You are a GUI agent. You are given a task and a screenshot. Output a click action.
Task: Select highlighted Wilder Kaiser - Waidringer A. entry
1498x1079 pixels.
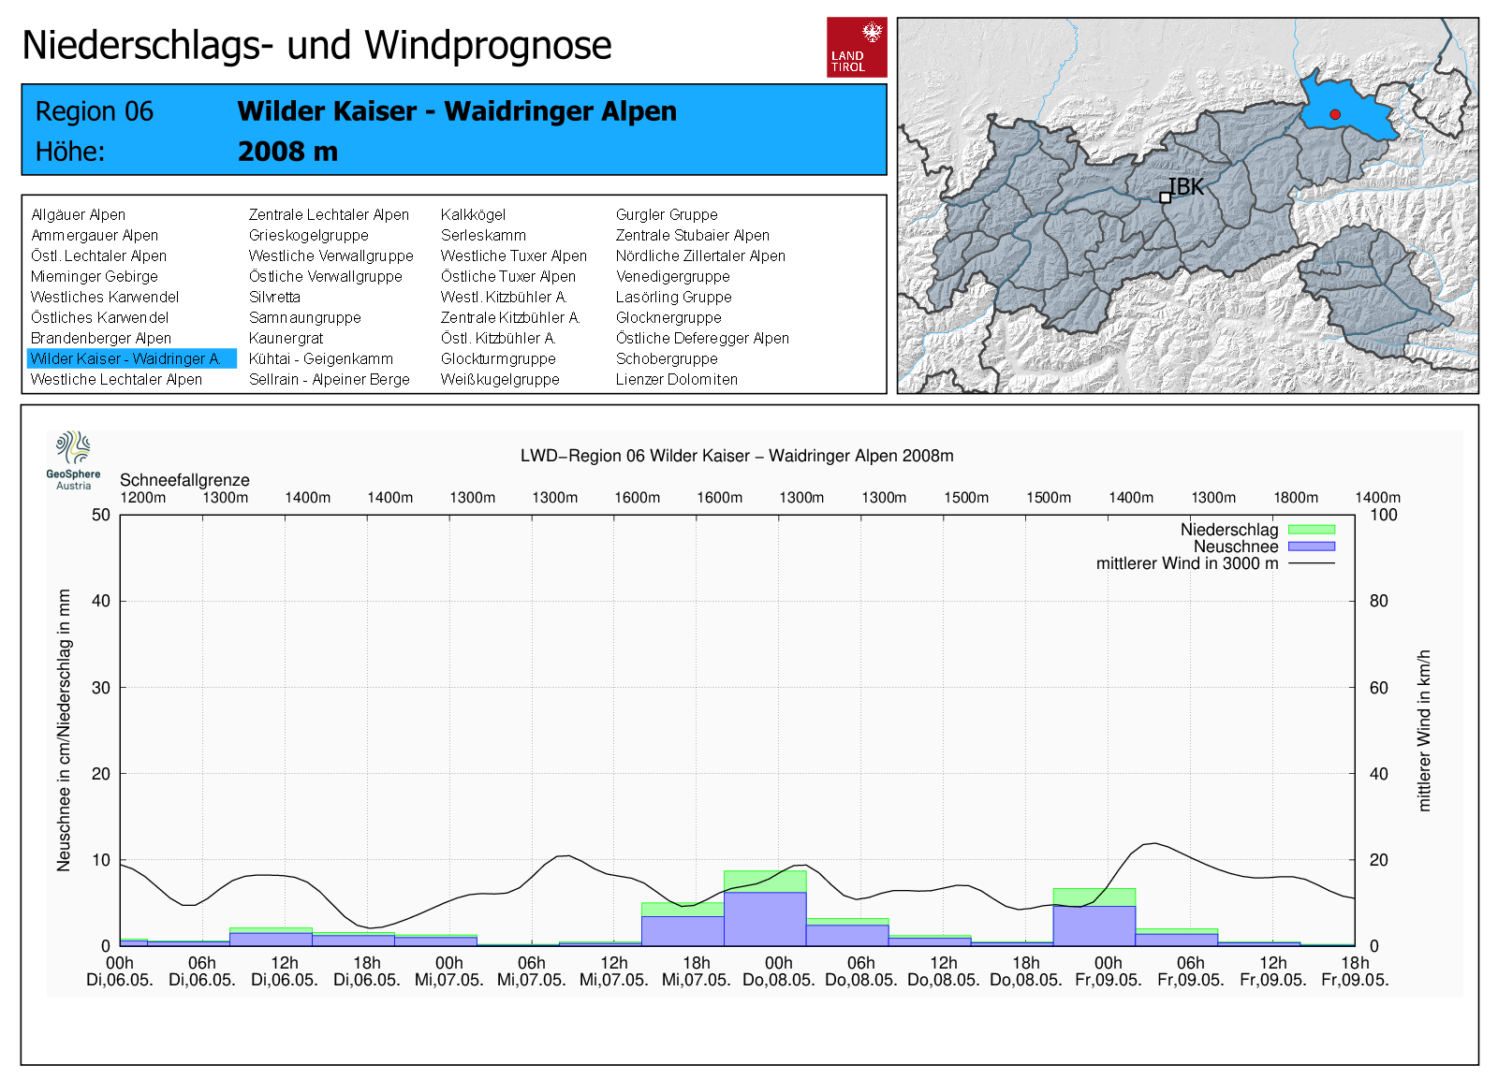pyautogui.click(x=126, y=359)
